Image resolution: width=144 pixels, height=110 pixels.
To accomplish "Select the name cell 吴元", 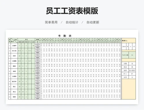I will [x=14, y=92].
